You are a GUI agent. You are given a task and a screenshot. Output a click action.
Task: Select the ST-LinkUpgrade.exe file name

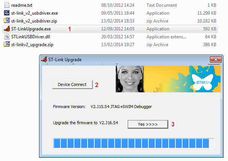point(31,29)
